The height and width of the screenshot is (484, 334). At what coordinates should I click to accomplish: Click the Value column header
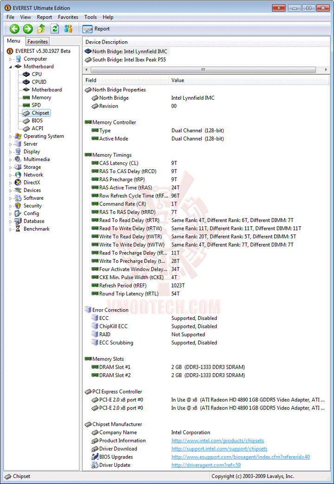(x=249, y=80)
